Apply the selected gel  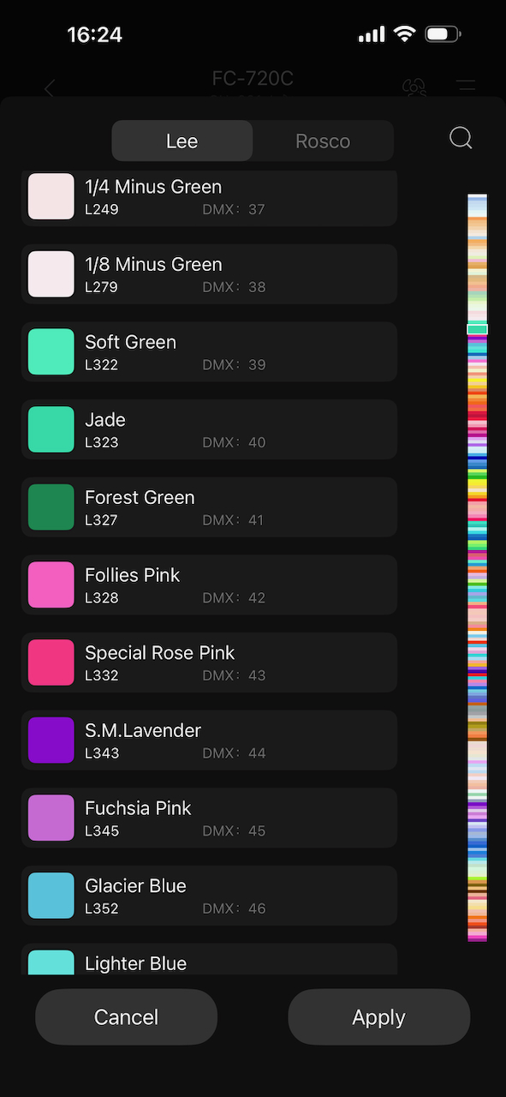[x=378, y=1016]
